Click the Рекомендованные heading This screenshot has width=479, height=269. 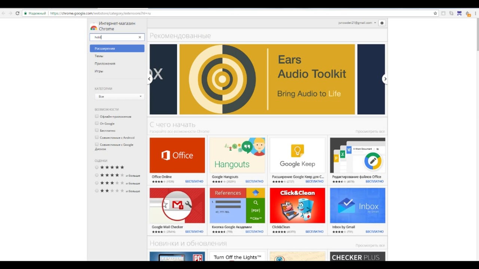click(x=180, y=36)
